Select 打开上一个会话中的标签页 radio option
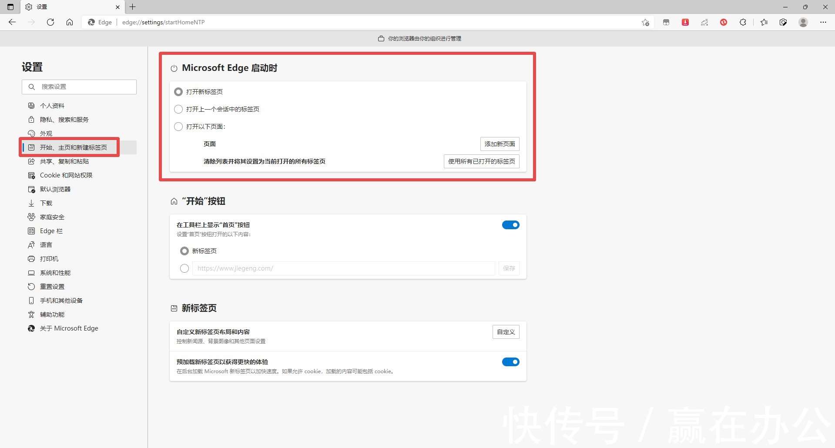Viewport: 835px width, 448px height. click(x=178, y=109)
